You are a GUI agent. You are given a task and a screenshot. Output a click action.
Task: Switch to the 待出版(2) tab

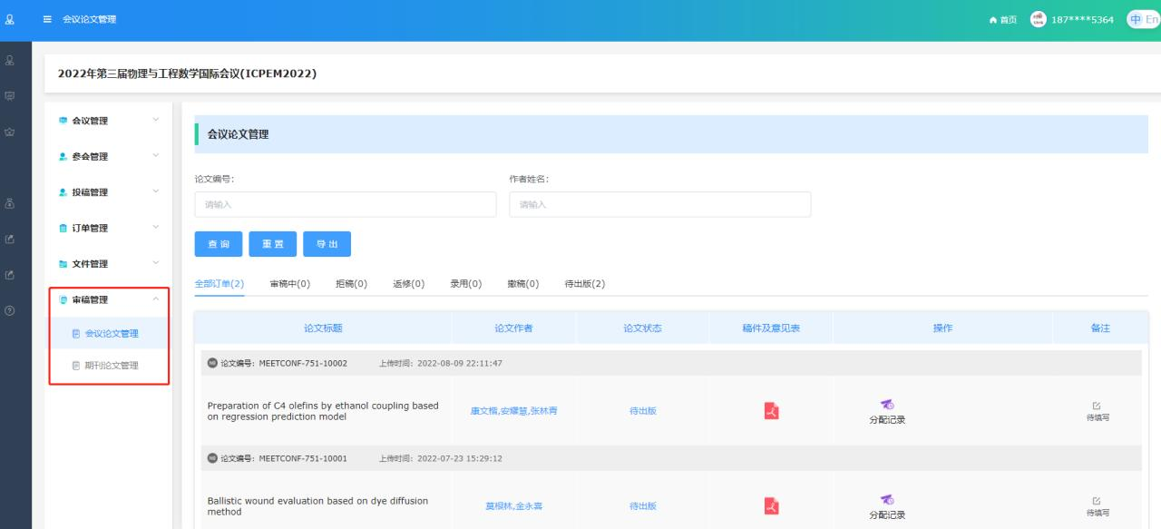click(584, 284)
